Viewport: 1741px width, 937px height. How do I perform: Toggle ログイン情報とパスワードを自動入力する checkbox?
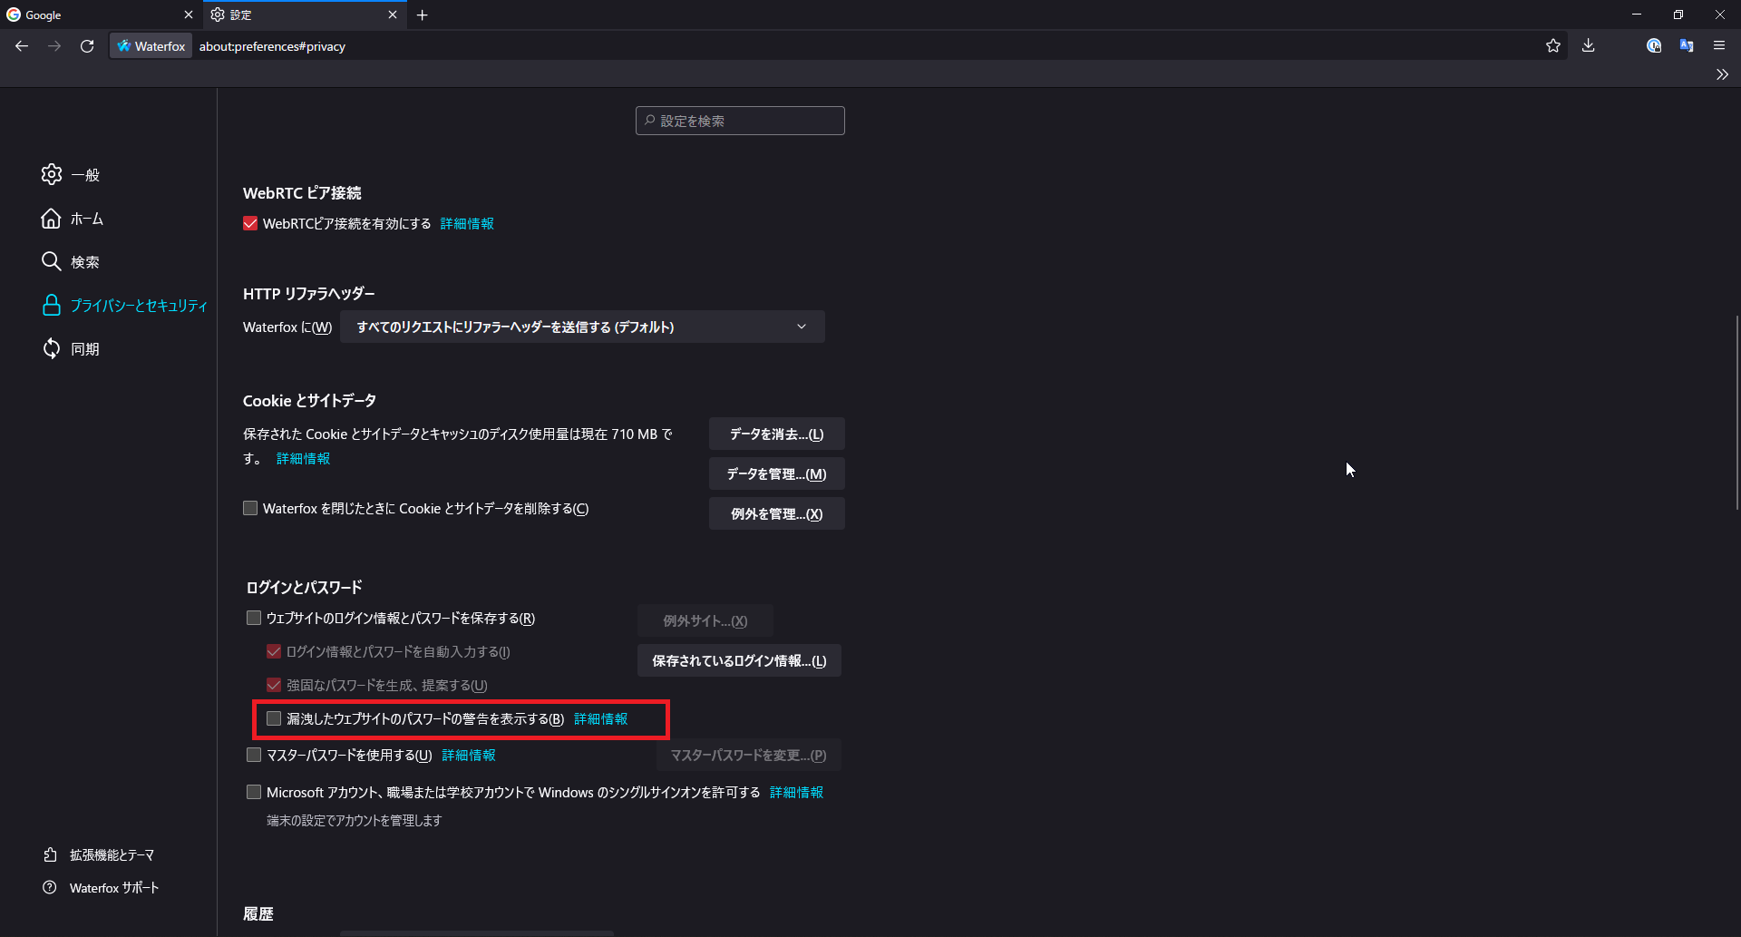pyautogui.click(x=274, y=651)
